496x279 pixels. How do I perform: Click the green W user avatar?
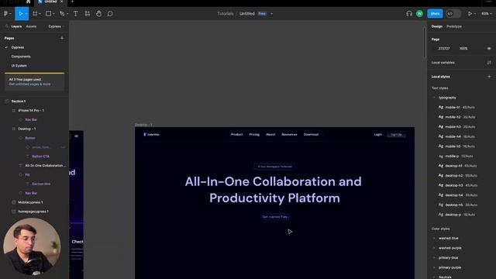click(x=419, y=14)
